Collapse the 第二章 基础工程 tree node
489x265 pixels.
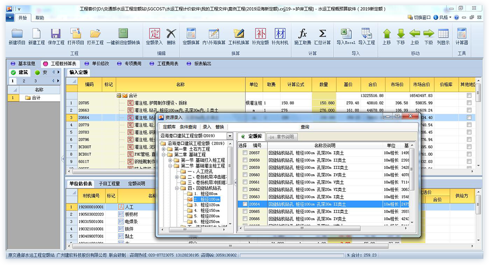coord(163,155)
